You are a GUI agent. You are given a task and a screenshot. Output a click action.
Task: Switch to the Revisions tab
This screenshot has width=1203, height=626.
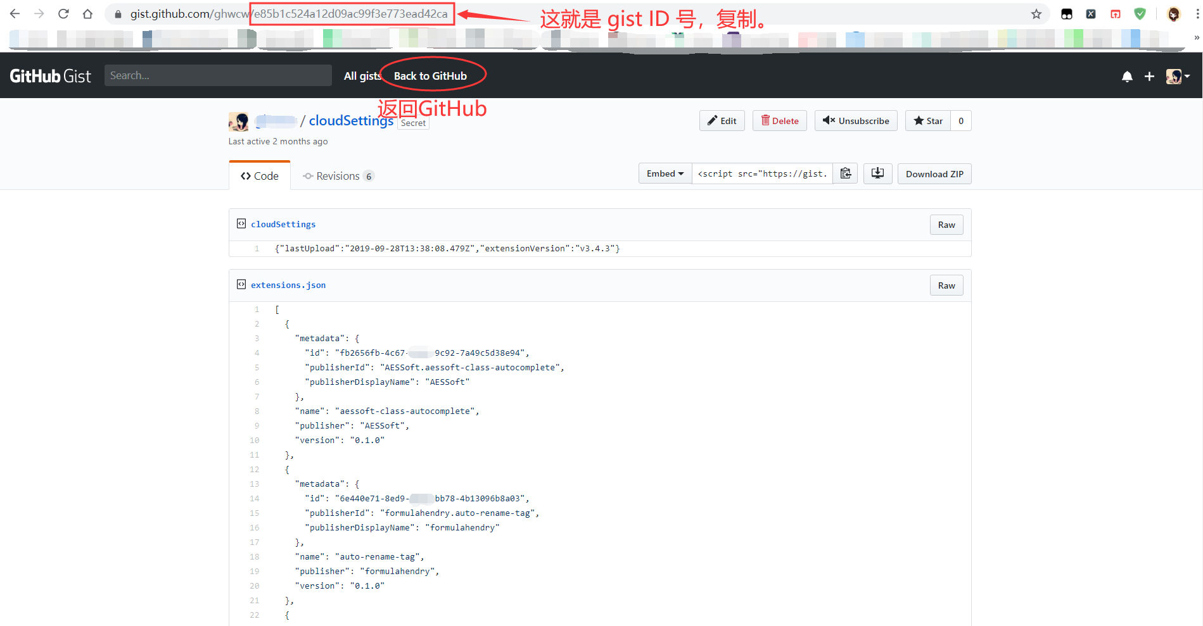click(339, 176)
